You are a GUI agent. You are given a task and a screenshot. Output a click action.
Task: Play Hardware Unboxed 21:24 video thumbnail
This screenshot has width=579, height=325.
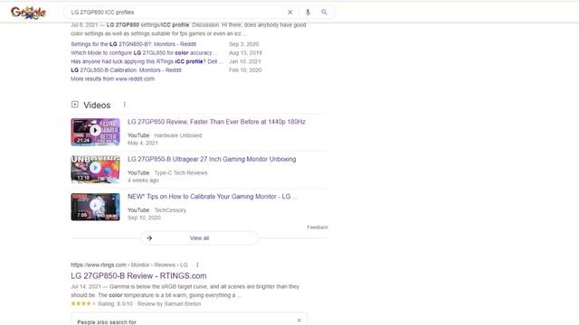pos(95,132)
